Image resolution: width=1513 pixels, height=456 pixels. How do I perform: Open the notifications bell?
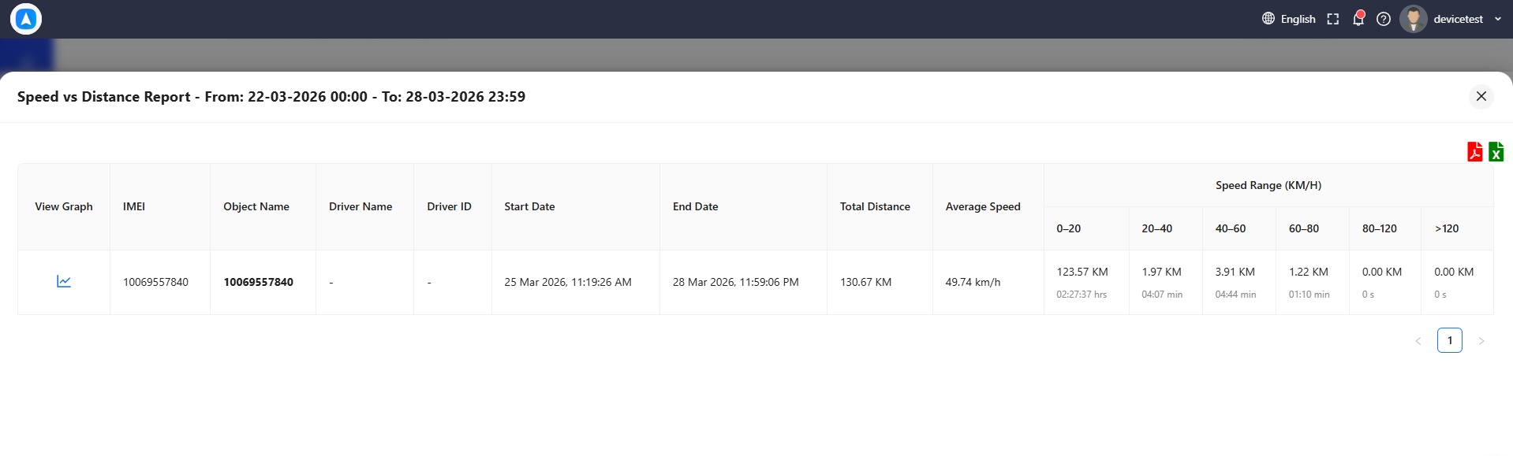[x=1358, y=19]
